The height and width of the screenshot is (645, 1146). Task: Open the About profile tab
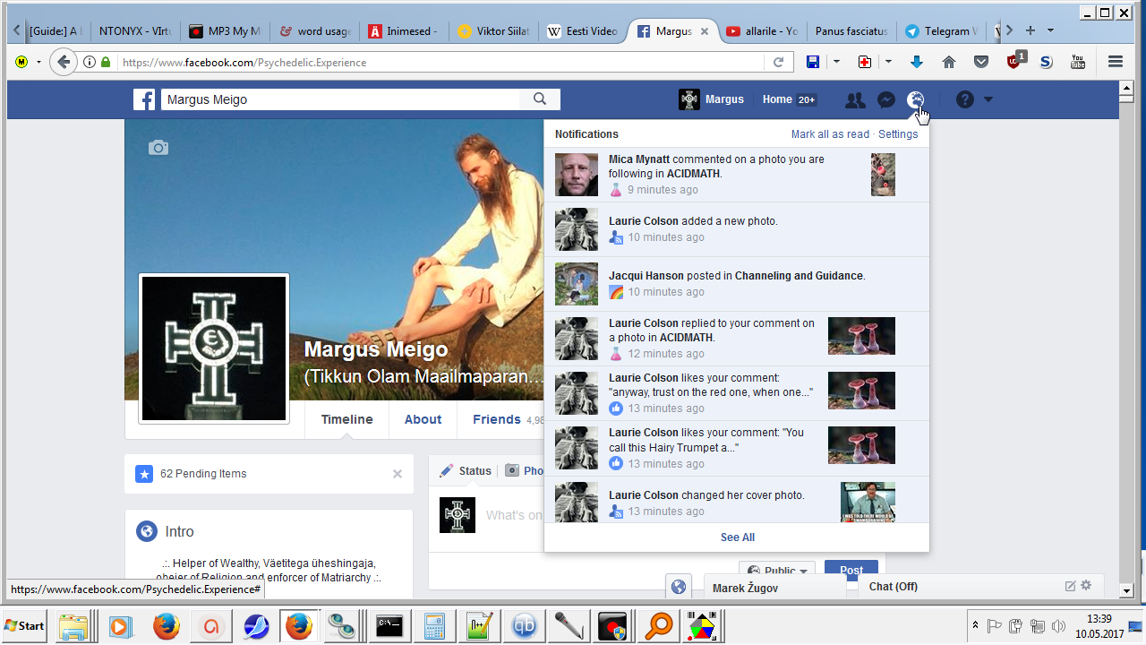[423, 419]
